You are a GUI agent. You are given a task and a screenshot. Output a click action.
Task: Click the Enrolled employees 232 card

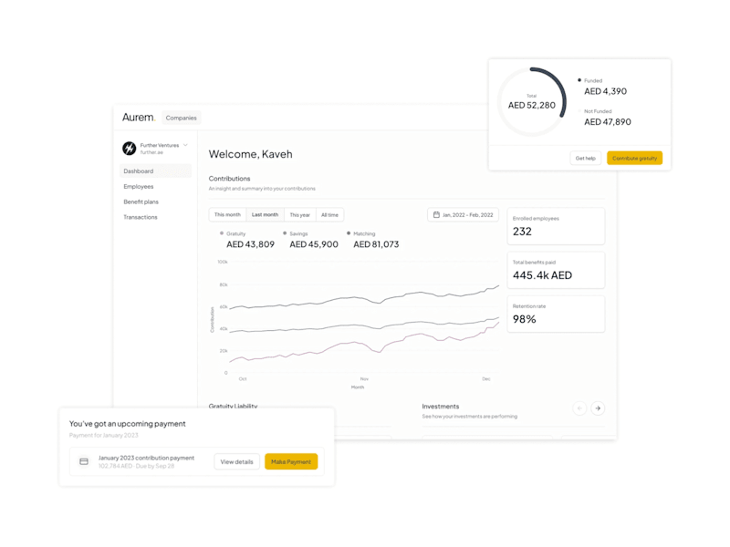[x=556, y=226]
